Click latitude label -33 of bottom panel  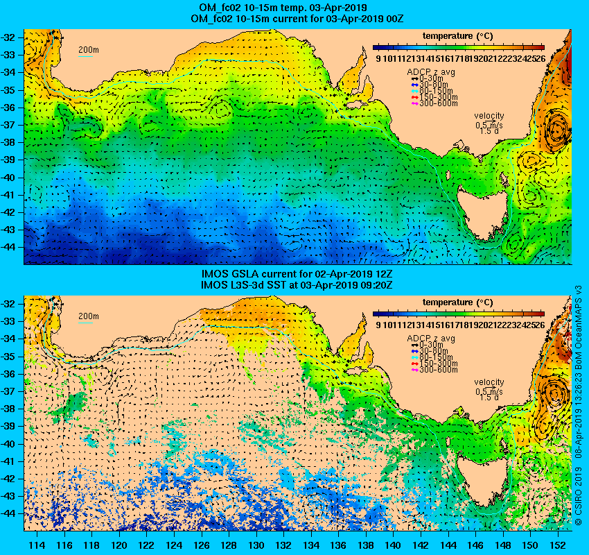click(x=8, y=321)
